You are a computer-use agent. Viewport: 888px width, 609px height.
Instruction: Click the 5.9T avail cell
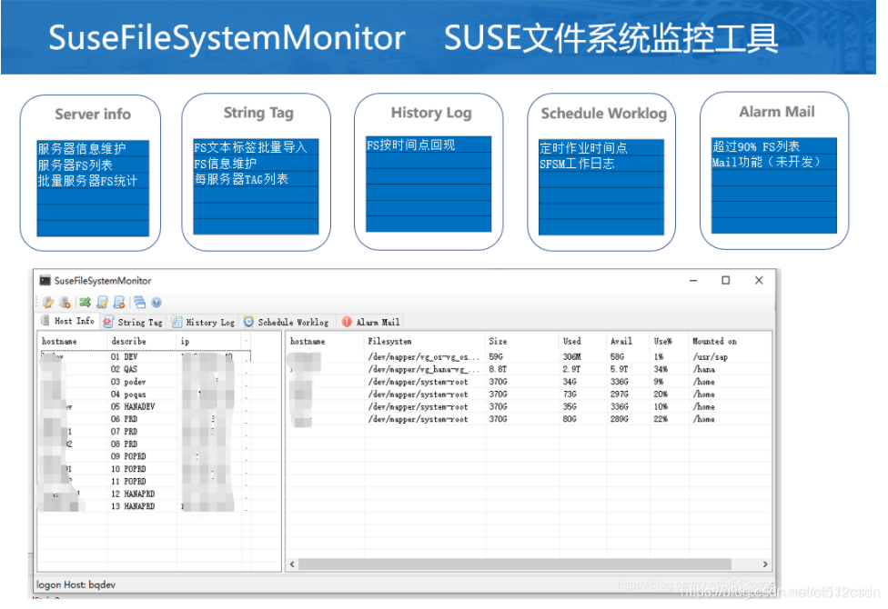(619, 370)
